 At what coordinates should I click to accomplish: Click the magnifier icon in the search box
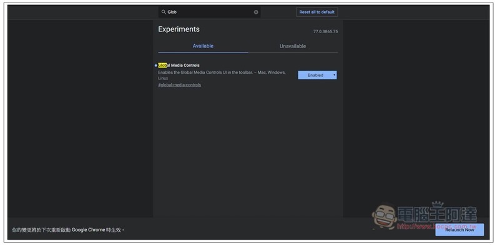(x=164, y=12)
